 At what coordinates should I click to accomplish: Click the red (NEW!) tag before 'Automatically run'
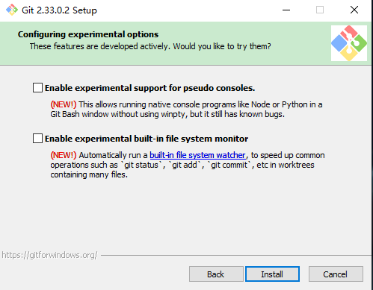point(64,155)
